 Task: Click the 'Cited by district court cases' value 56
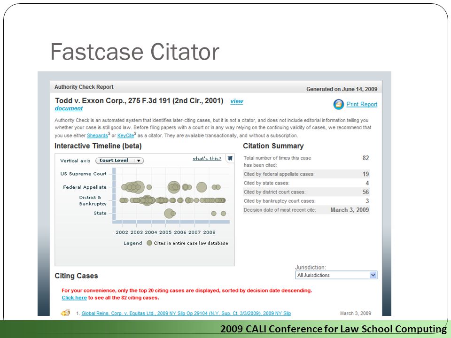[x=365, y=192]
